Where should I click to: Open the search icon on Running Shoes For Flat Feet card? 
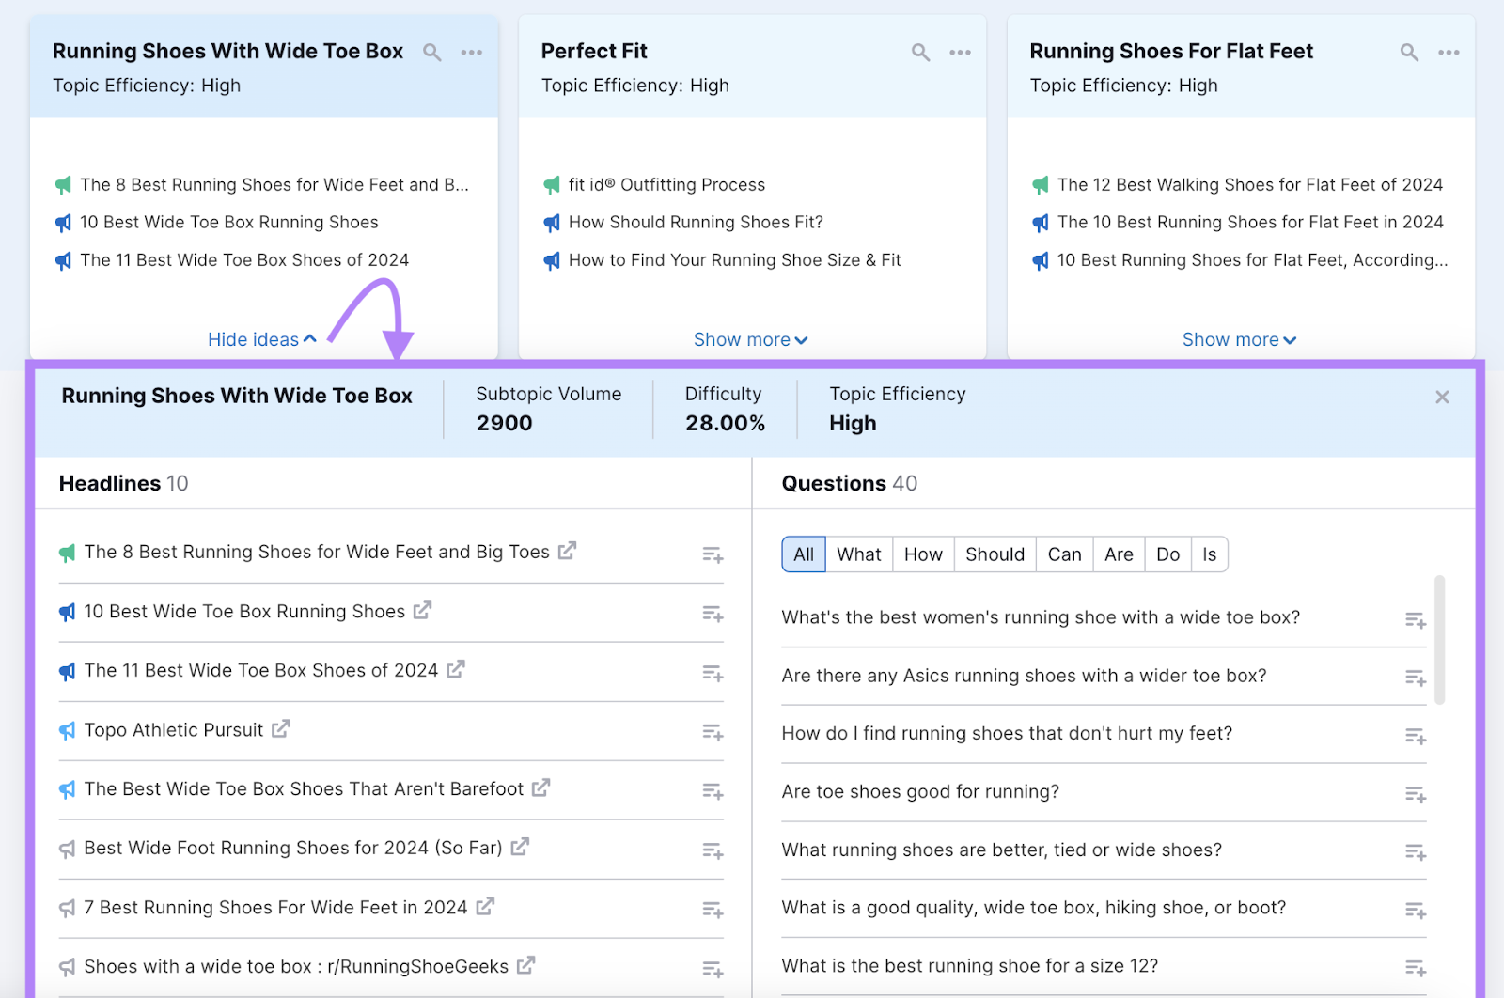click(1409, 52)
